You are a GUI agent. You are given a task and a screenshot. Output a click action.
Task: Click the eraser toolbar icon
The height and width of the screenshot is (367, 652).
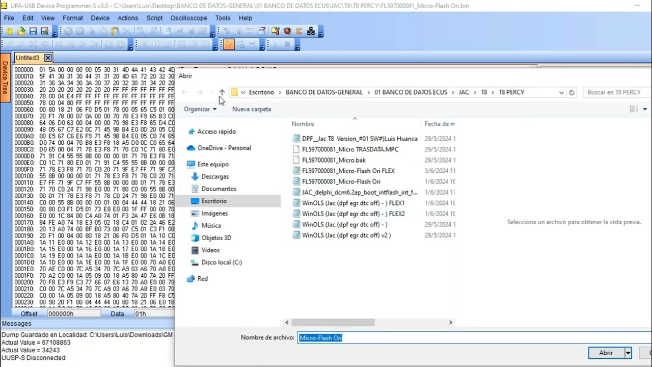point(262,31)
